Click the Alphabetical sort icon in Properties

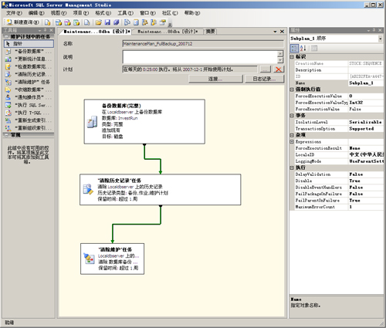tap(303, 48)
